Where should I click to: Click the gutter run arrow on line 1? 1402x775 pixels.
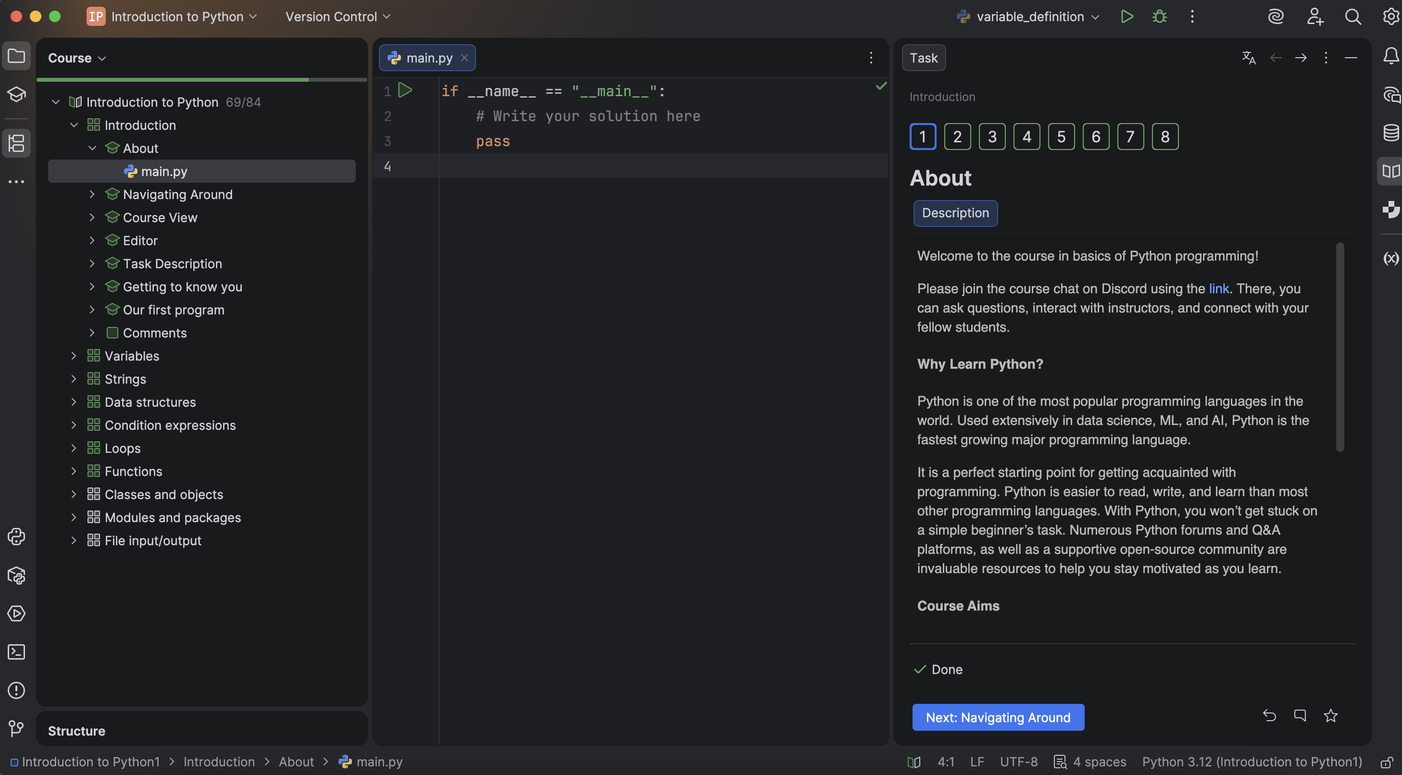pyautogui.click(x=405, y=90)
